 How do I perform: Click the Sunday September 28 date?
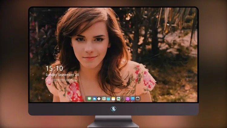[62, 75]
